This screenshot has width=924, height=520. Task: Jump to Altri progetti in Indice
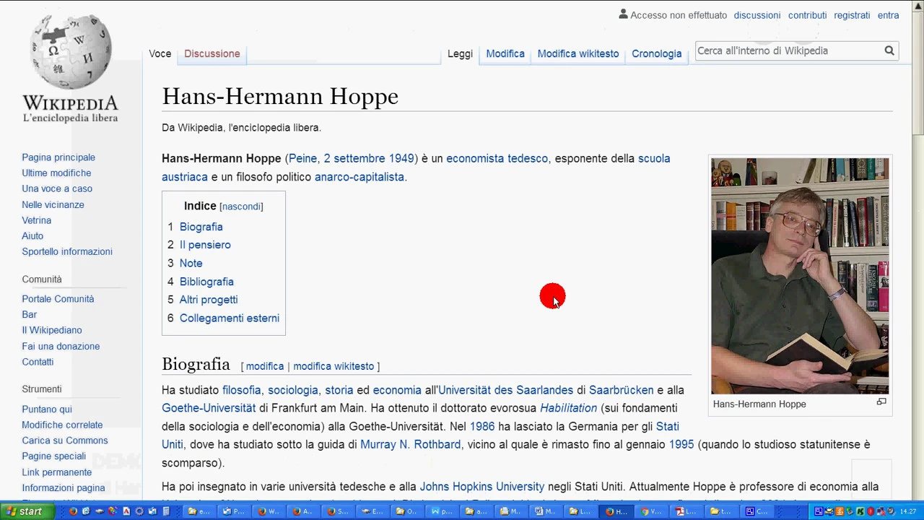click(209, 300)
